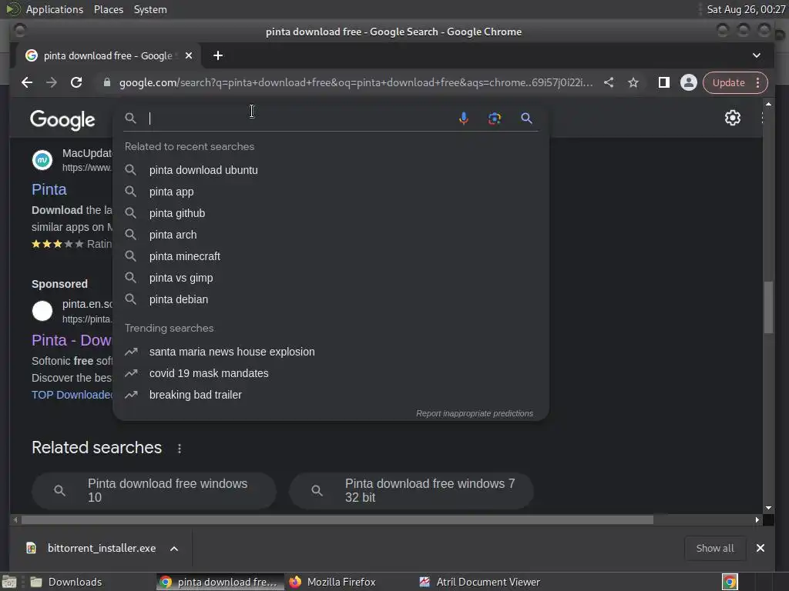The image size is (789, 591).
Task: Select suggestion pinta github
Action: [331, 213]
